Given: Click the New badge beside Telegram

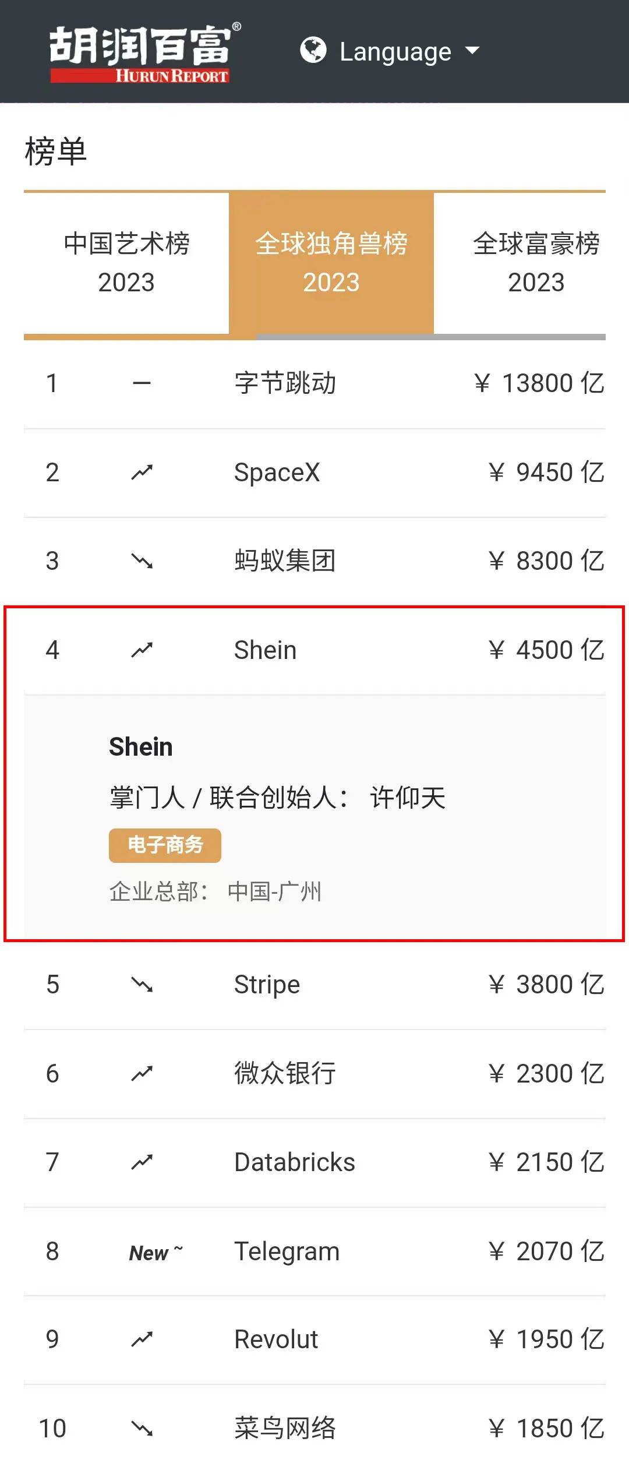Looking at the screenshot, I should tap(156, 1252).
